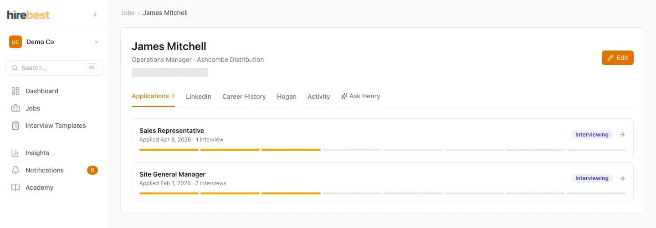Screen dimensions: 656x228
Task: Click the notifications count badge 8
Action: [x=92, y=170]
